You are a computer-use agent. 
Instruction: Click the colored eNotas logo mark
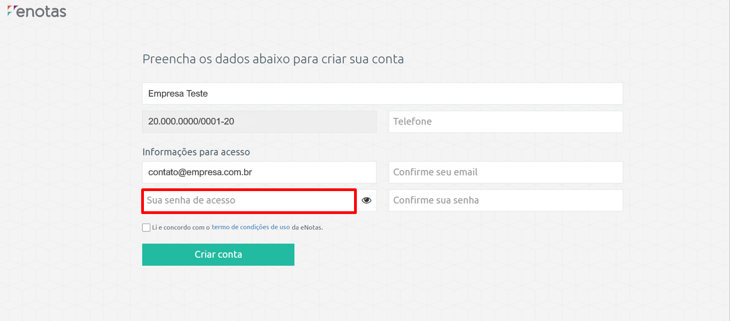click(x=11, y=10)
